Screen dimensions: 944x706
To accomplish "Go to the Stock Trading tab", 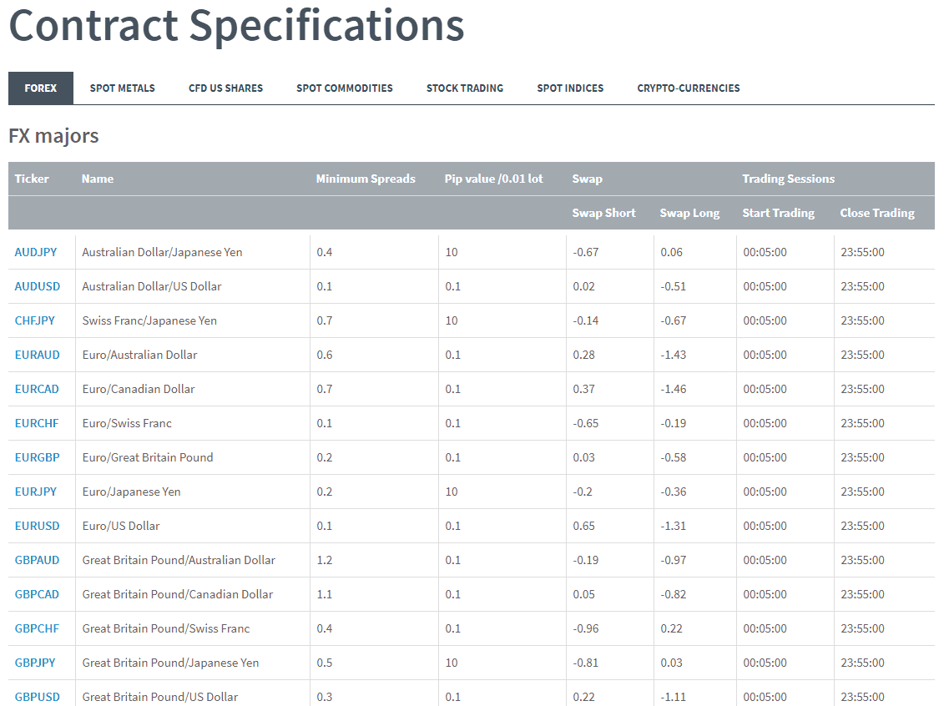I will (x=465, y=88).
